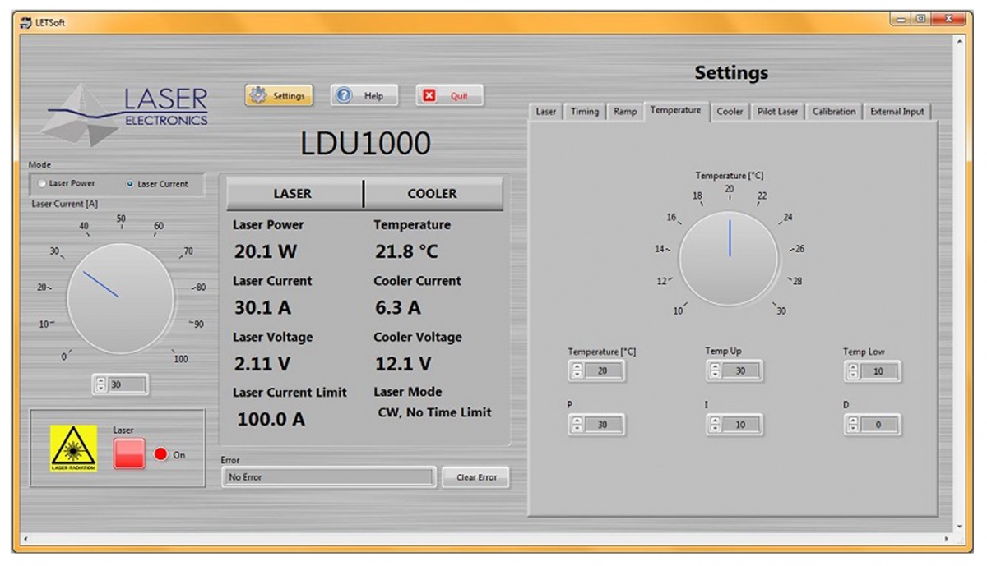Click the Temp Low input field
Screen dimensions: 987x566
tap(879, 371)
